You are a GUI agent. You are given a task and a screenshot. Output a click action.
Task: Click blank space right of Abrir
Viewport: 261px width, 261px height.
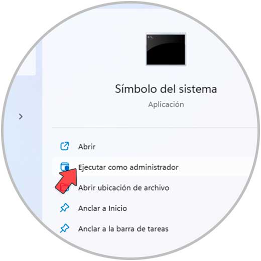pos(167,147)
